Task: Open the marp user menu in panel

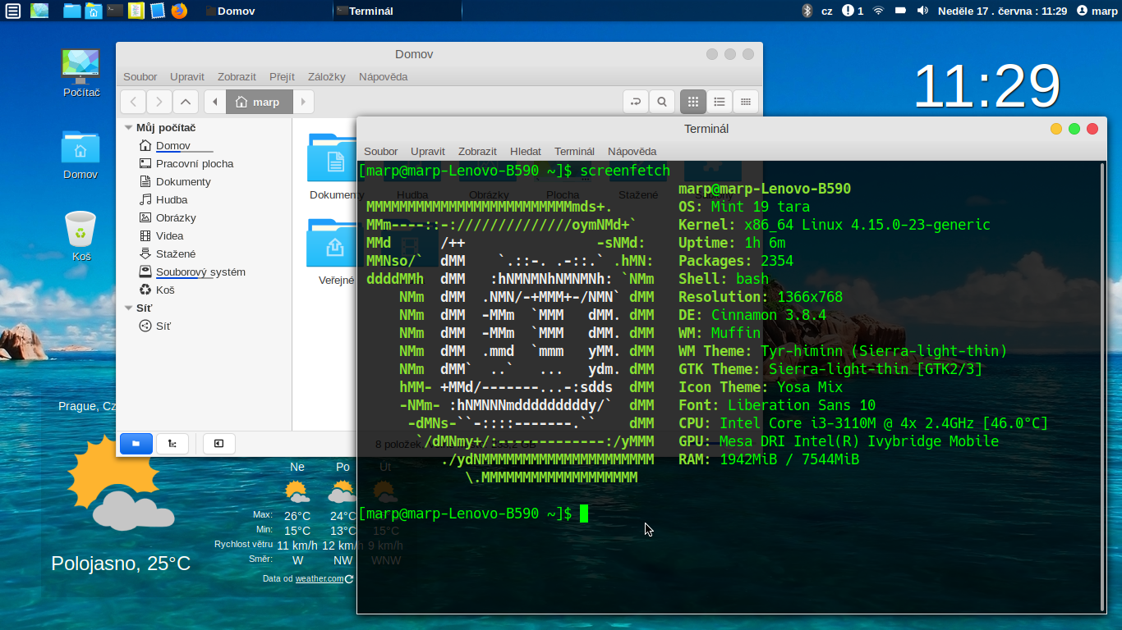Action: pos(1097,11)
